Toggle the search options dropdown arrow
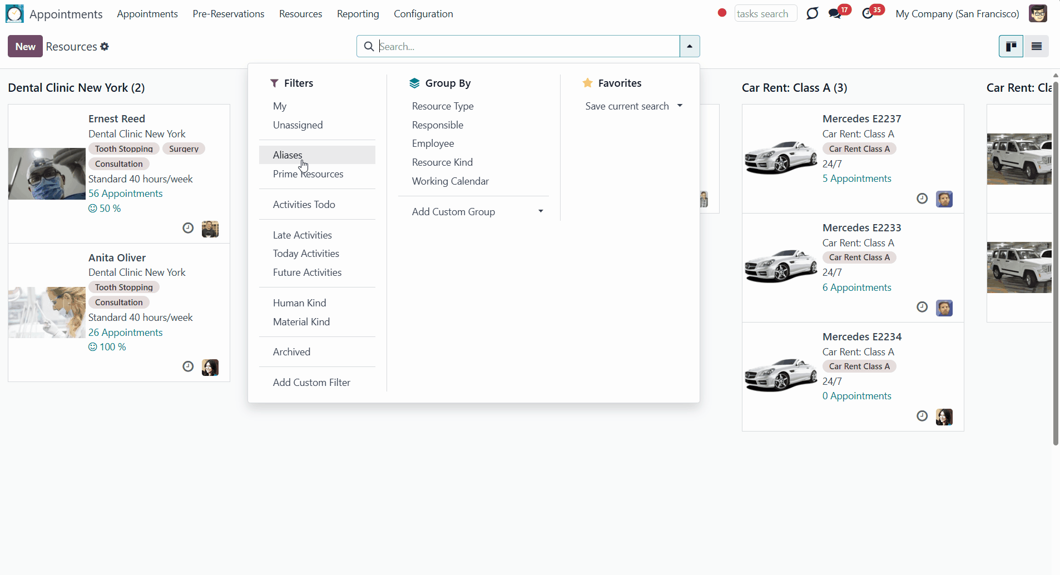Screen dimensions: 1060x575 point(690,46)
